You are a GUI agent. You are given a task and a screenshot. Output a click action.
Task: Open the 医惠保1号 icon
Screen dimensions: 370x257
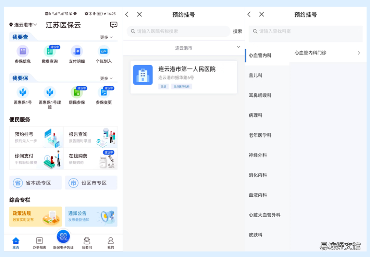click(23, 92)
